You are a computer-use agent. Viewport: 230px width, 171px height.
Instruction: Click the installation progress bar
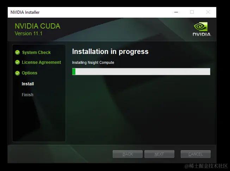coord(141,72)
